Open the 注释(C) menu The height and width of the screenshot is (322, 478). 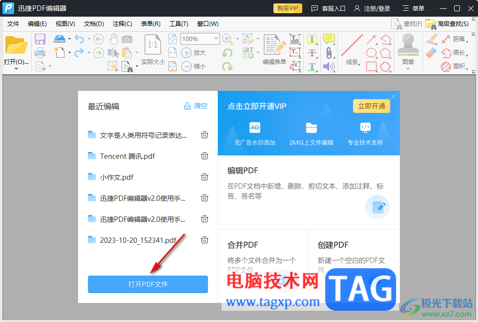point(122,24)
